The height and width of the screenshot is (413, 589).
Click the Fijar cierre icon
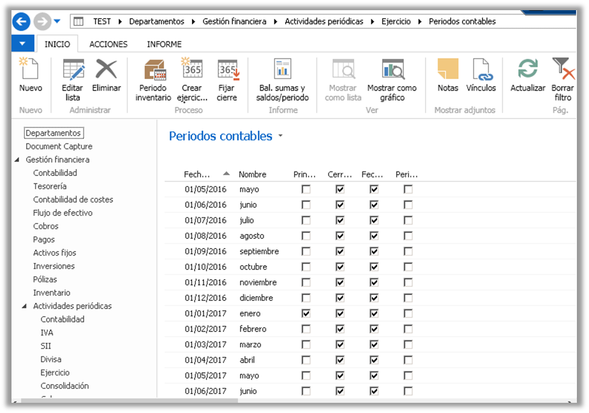point(227,70)
